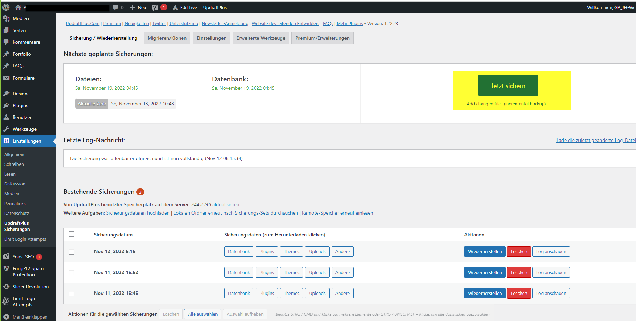636x321 pixels.
Task: Open the Plugins plug icon
Action: click(6, 105)
